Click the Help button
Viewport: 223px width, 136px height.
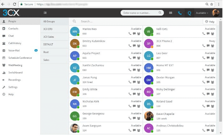(210, 22)
